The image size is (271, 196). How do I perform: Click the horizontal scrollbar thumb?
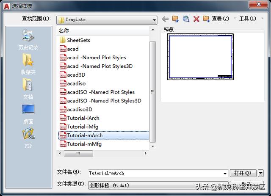pos(78,153)
